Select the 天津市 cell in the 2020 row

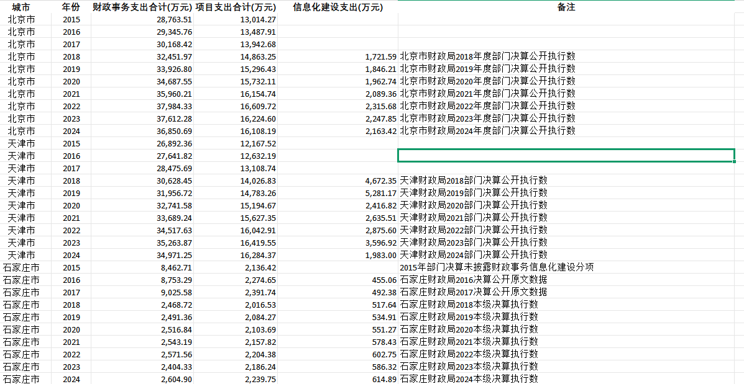pos(21,205)
